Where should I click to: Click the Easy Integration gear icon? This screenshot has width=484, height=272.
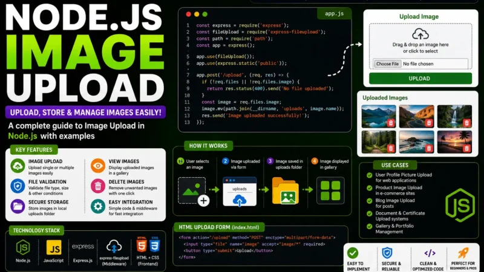[98, 206]
